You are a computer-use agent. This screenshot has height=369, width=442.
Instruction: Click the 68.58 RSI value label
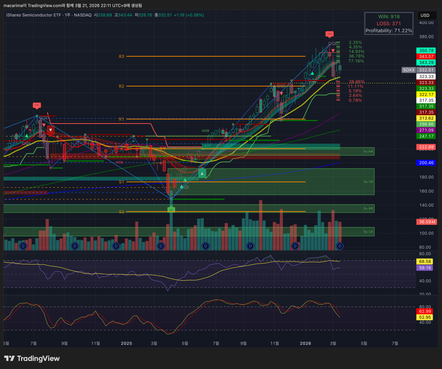(425, 261)
